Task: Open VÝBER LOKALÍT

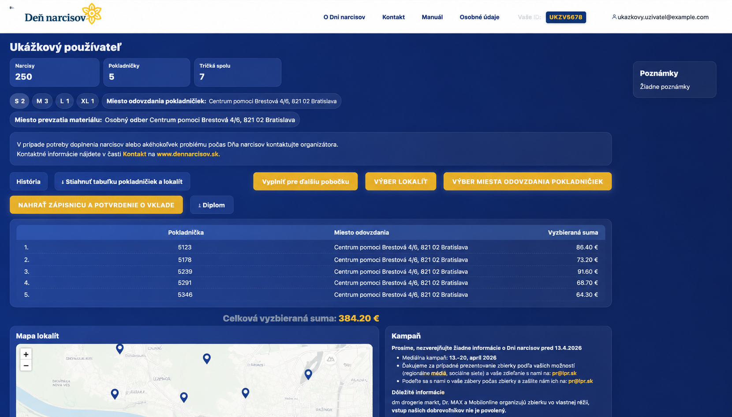Action: (x=400, y=181)
